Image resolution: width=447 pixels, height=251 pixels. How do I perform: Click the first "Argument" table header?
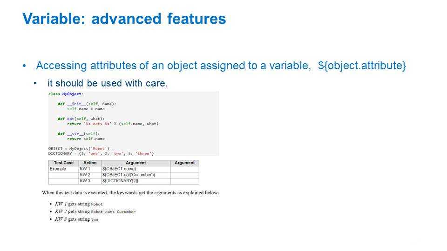(x=135, y=163)
